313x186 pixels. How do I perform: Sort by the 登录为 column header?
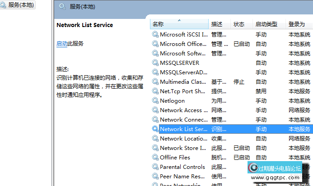pyautogui.click(x=299, y=24)
